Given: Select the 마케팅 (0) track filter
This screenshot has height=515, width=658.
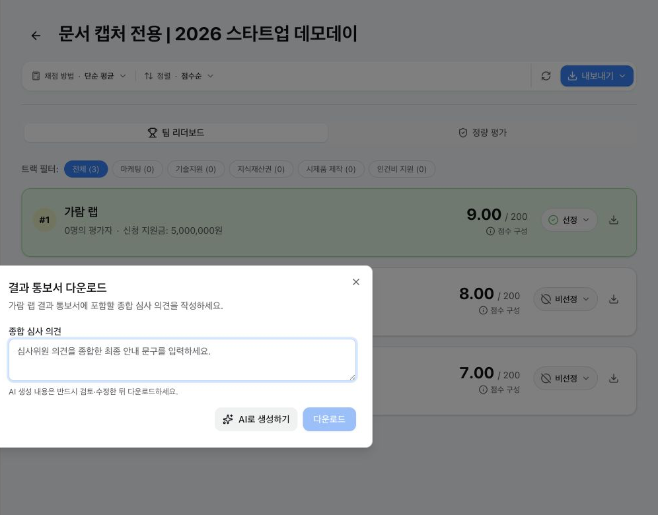Looking at the screenshot, I should [x=137, y=169].
